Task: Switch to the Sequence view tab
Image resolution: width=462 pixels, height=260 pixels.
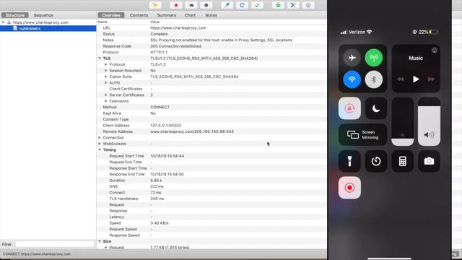Action: click(43, 15)
